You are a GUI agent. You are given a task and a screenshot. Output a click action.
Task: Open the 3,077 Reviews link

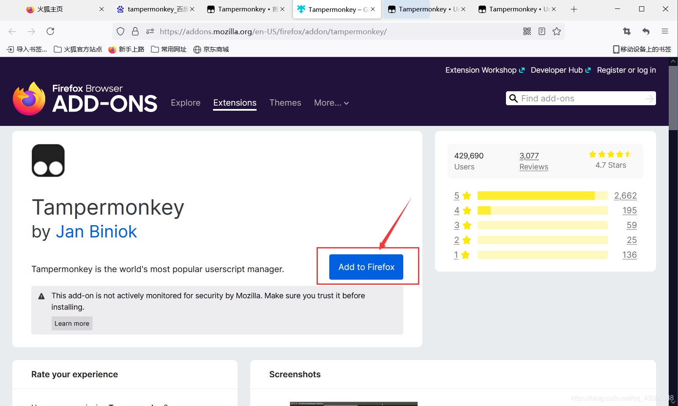click(x=533, y=161)
